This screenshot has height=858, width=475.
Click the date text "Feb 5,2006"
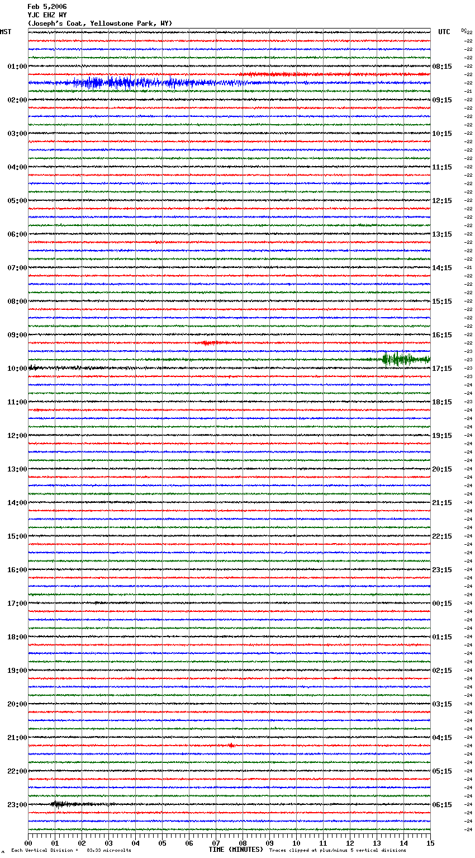coord(47,7)
